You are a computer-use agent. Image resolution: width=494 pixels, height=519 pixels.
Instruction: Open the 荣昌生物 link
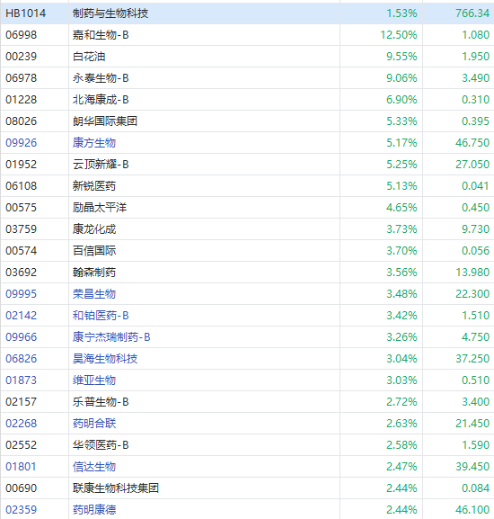click(94, 293)
